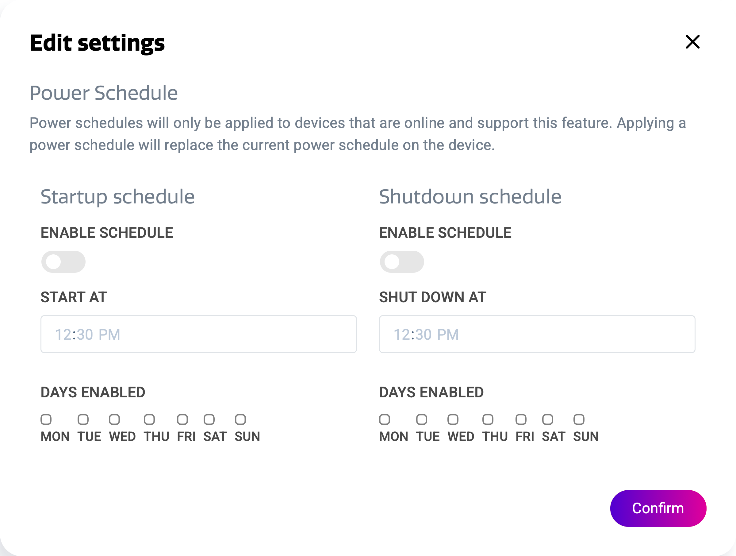This screenshot has height=556, width=736.
Task: Enable the Shutdown schedule toggle
Action: pos(402,262)
